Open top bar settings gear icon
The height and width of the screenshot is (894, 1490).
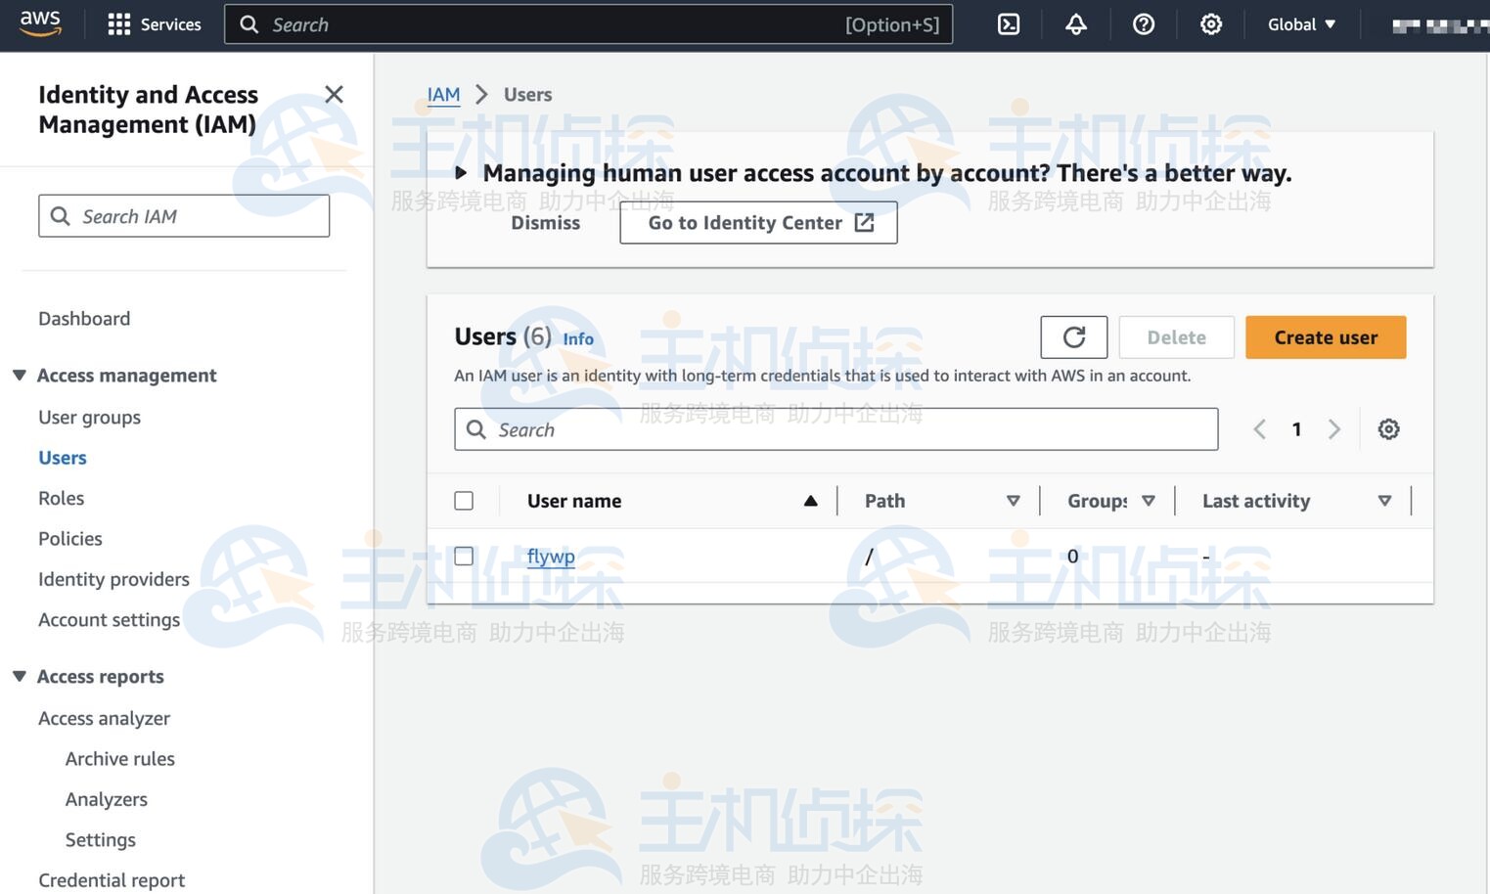click(x=1210, y=24)
